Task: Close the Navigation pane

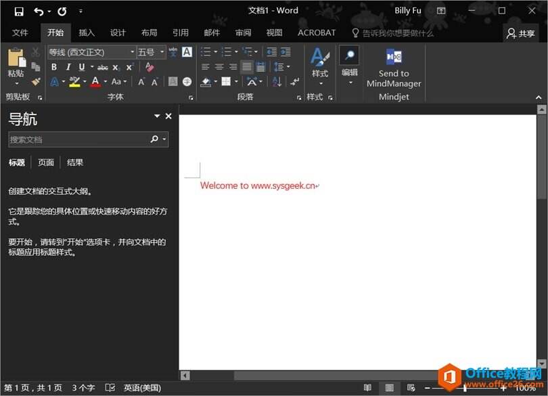Action: (x=168, y=116)
